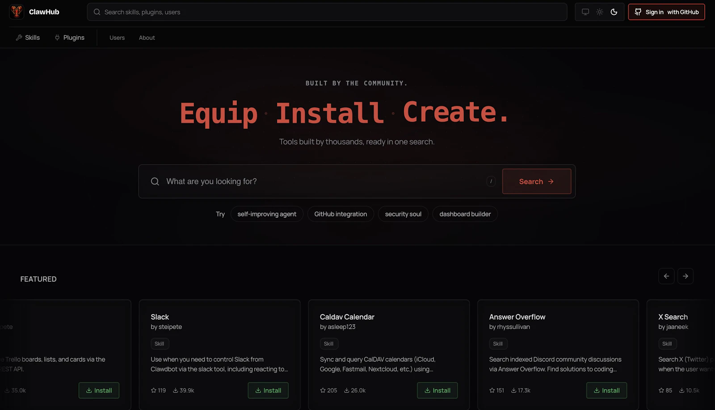The image size is (715, 410).
Task: Click the Skill tag on Slack card
Action: coord(160,344)
